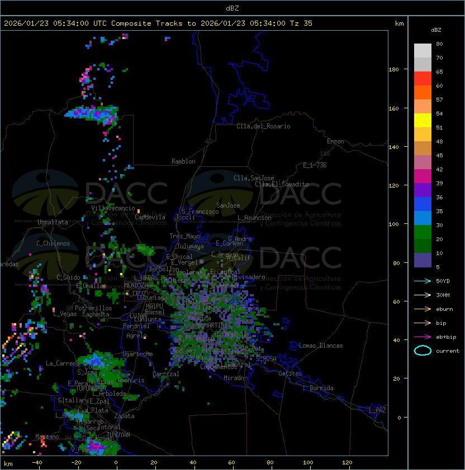Click the Potrerillos map label
Image resolution: width=465 pixels, height=470 pixels.
click(x=93, y=308)
